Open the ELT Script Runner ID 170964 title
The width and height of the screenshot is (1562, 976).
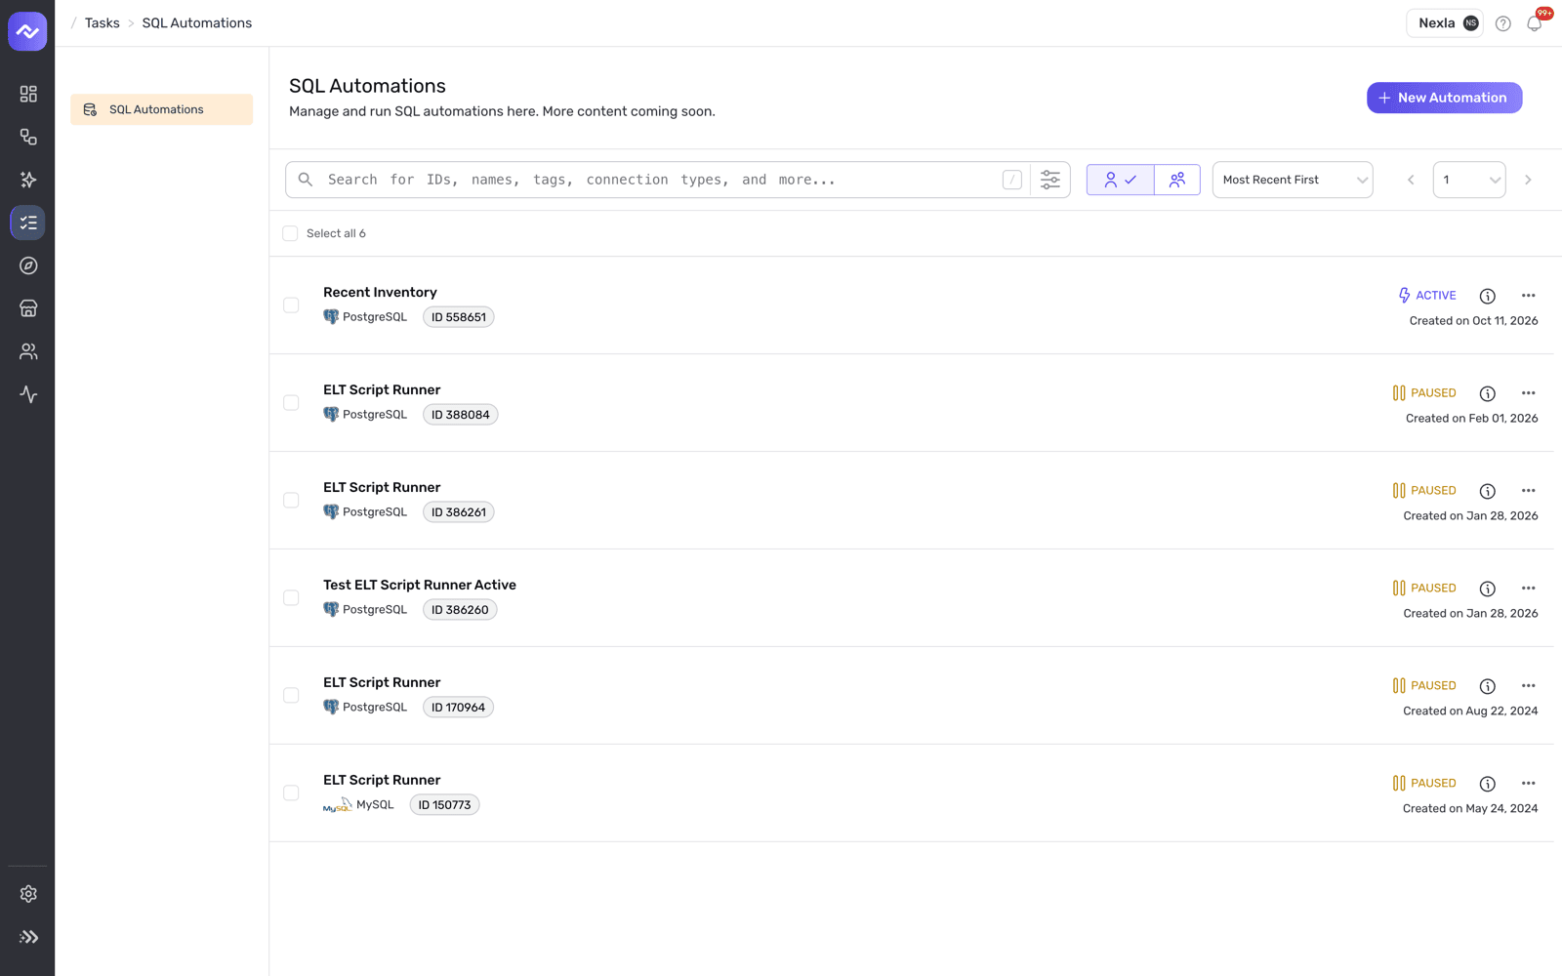pyautogui.click(x=382, y=682)
